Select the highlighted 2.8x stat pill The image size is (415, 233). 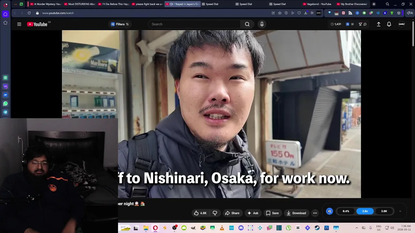[365, 211]
